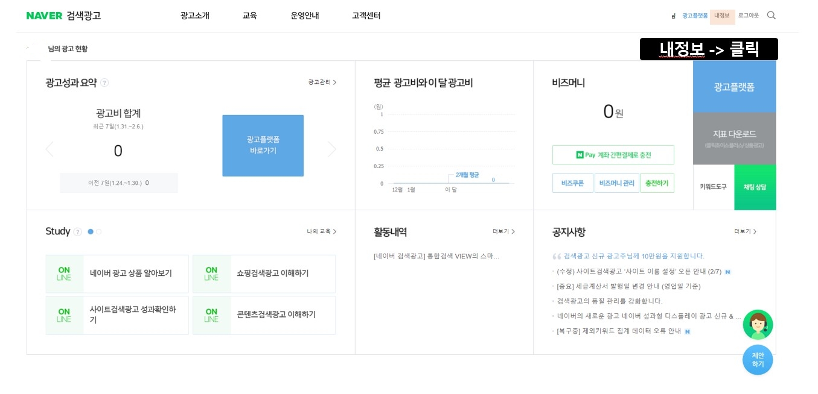Click the 비즈쿠폰 button
Viewport: 818px width, 394px height.
point(572,183)
